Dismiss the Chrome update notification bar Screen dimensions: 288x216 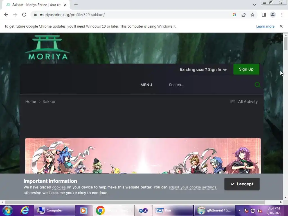[x=281, y=26]
